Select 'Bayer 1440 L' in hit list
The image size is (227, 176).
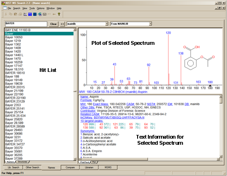39,55
